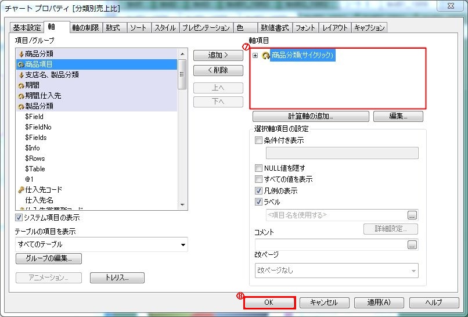
Task: Select $Fields in the field list
Action: tap(97, 138)
